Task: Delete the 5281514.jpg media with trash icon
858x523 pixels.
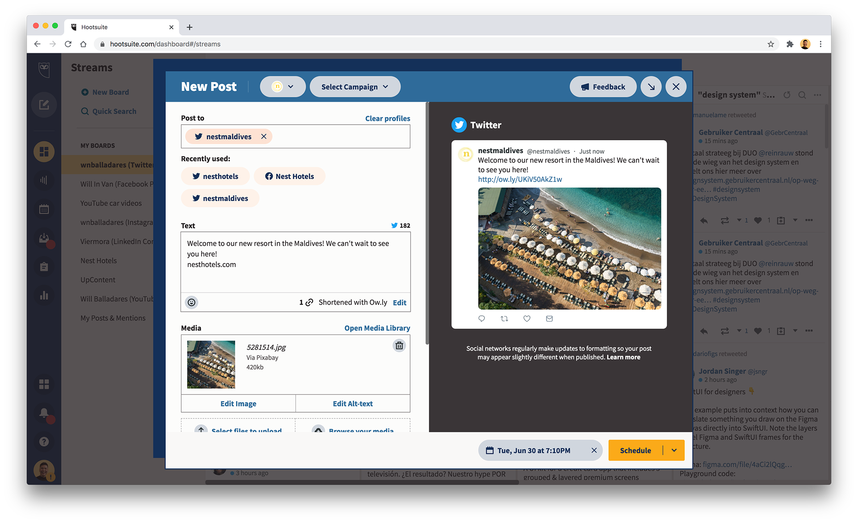Action: coord(399,346)
